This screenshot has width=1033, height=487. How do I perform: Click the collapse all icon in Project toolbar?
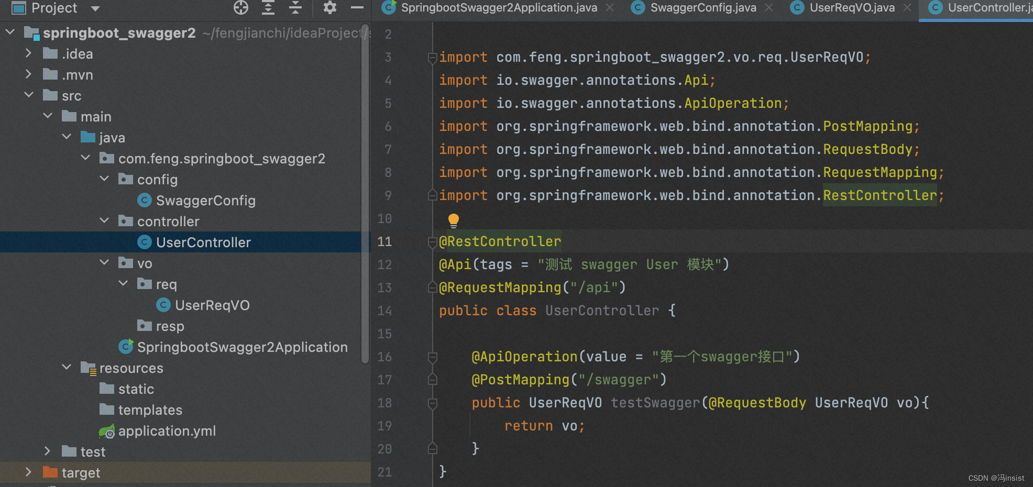coord(295,8)
